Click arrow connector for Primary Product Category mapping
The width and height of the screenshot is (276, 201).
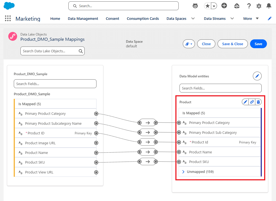[148, 123]
